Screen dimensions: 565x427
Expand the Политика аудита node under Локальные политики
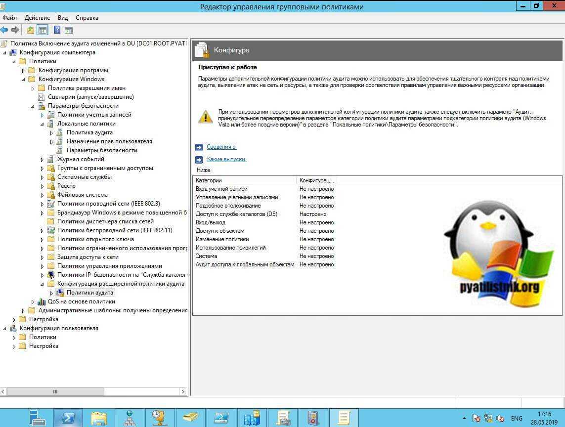[51, 132]
